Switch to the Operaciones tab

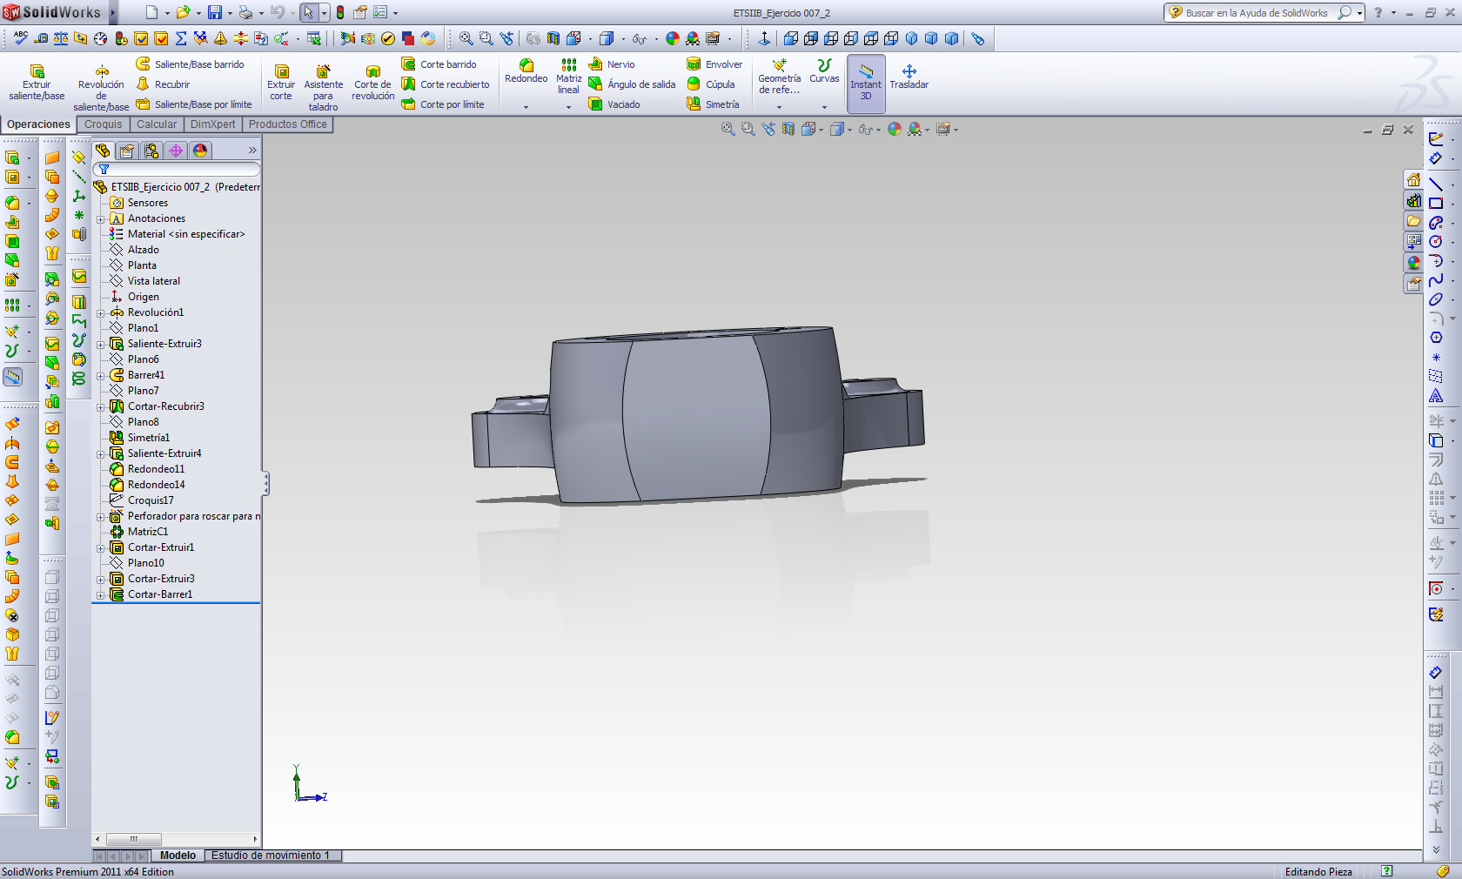38,124
